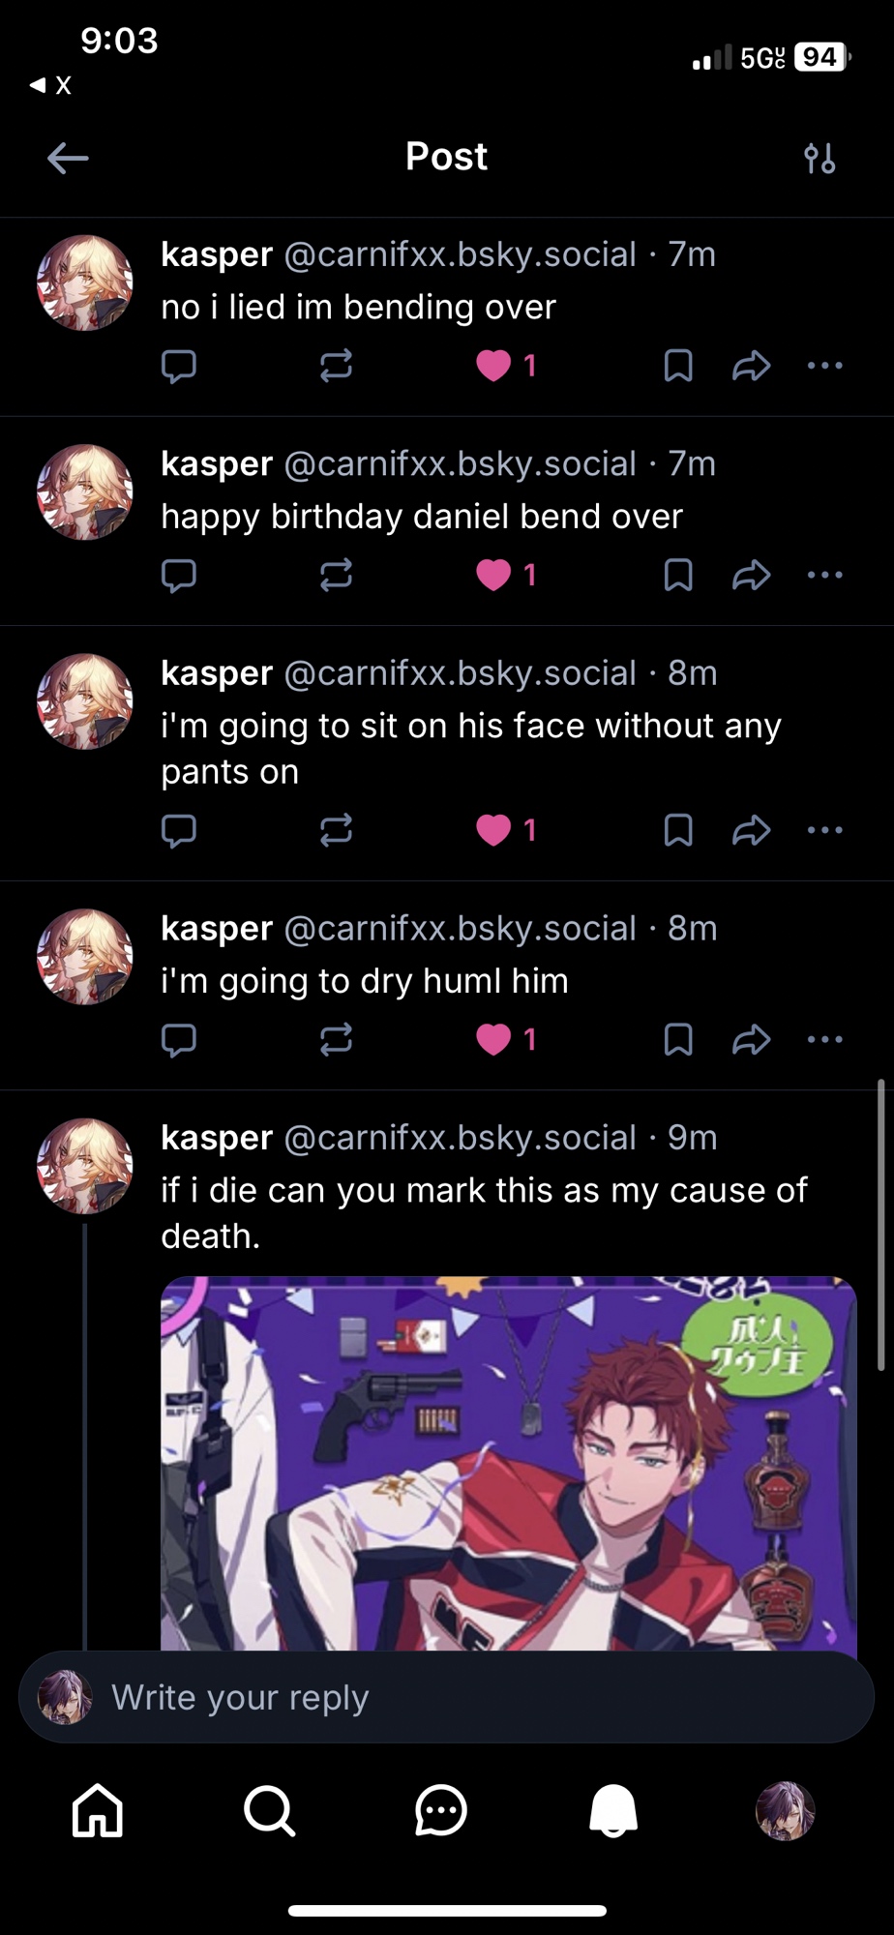This screenshot has width=894, height=1935.
Task: Reply to the "no i lied im bending over" post
Action: tap(179, 366)
